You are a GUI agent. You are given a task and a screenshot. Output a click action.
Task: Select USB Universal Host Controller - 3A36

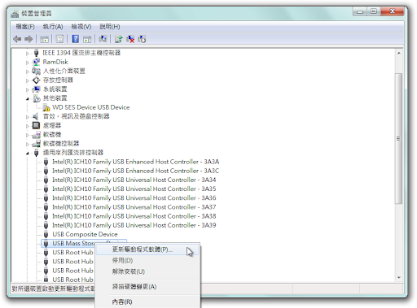(134, 198)
